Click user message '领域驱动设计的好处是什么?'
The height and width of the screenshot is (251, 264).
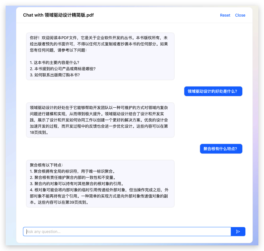click(x=213, y=91)
